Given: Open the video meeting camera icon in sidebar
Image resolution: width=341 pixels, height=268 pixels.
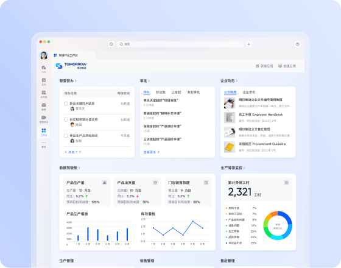Looking at the screenshot, I should tap(44, 118).
